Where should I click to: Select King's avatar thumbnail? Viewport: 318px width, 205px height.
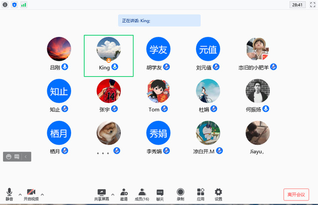pyautogui.click(x=108, y=49)
